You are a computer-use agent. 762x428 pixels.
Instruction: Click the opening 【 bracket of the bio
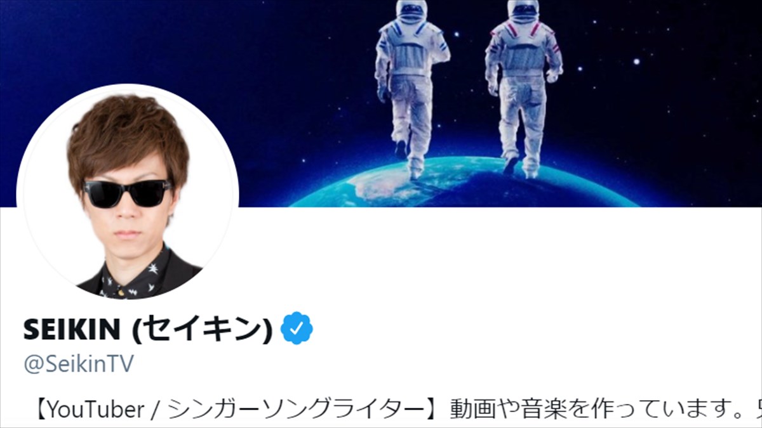coord(39,410)
